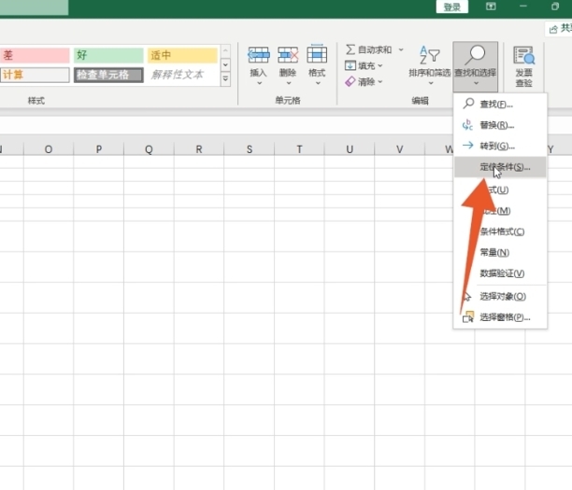Viewport: 572px width, 490px height.
Task: Click the Sort and Filter (排序和筛选) icon
Action: [429, 56]
